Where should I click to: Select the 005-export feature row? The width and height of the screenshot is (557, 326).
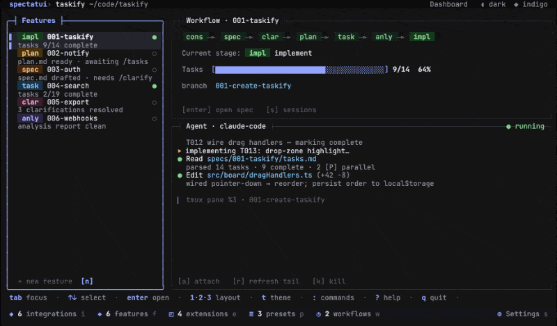coord(85,106)
